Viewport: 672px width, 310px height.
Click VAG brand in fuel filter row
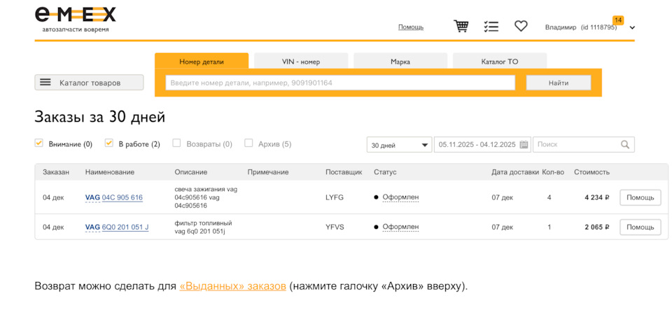pos(92,227)
